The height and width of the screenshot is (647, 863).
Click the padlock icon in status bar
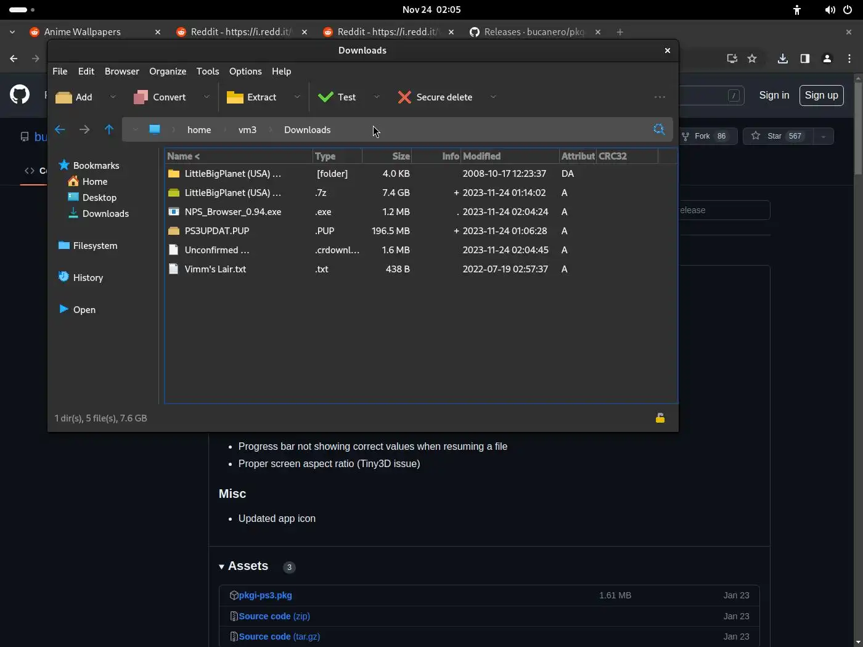660,418
